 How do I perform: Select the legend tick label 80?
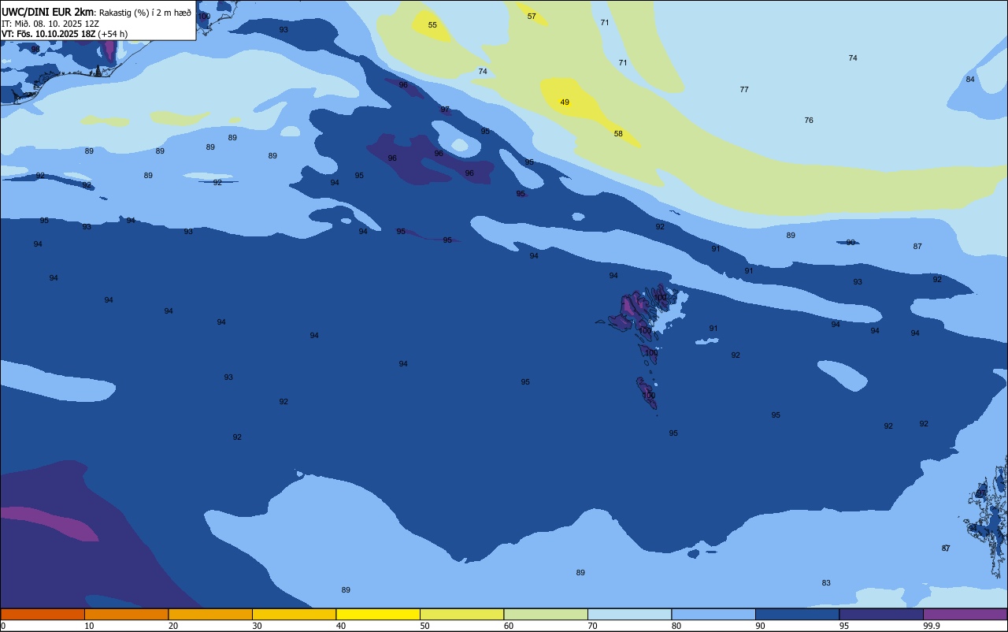676,626
